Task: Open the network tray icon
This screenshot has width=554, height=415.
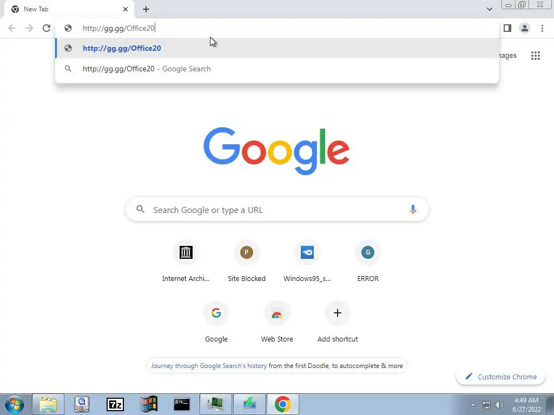Action: 486,405
